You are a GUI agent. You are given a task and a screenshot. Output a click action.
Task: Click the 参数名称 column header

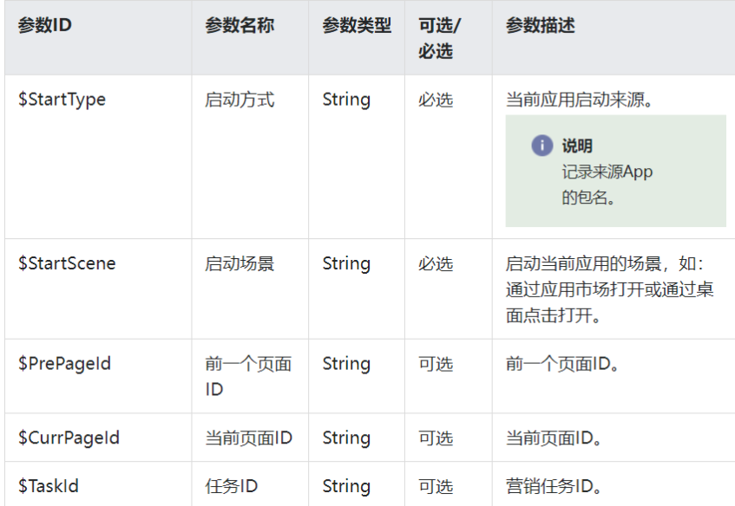pos(239,25)
